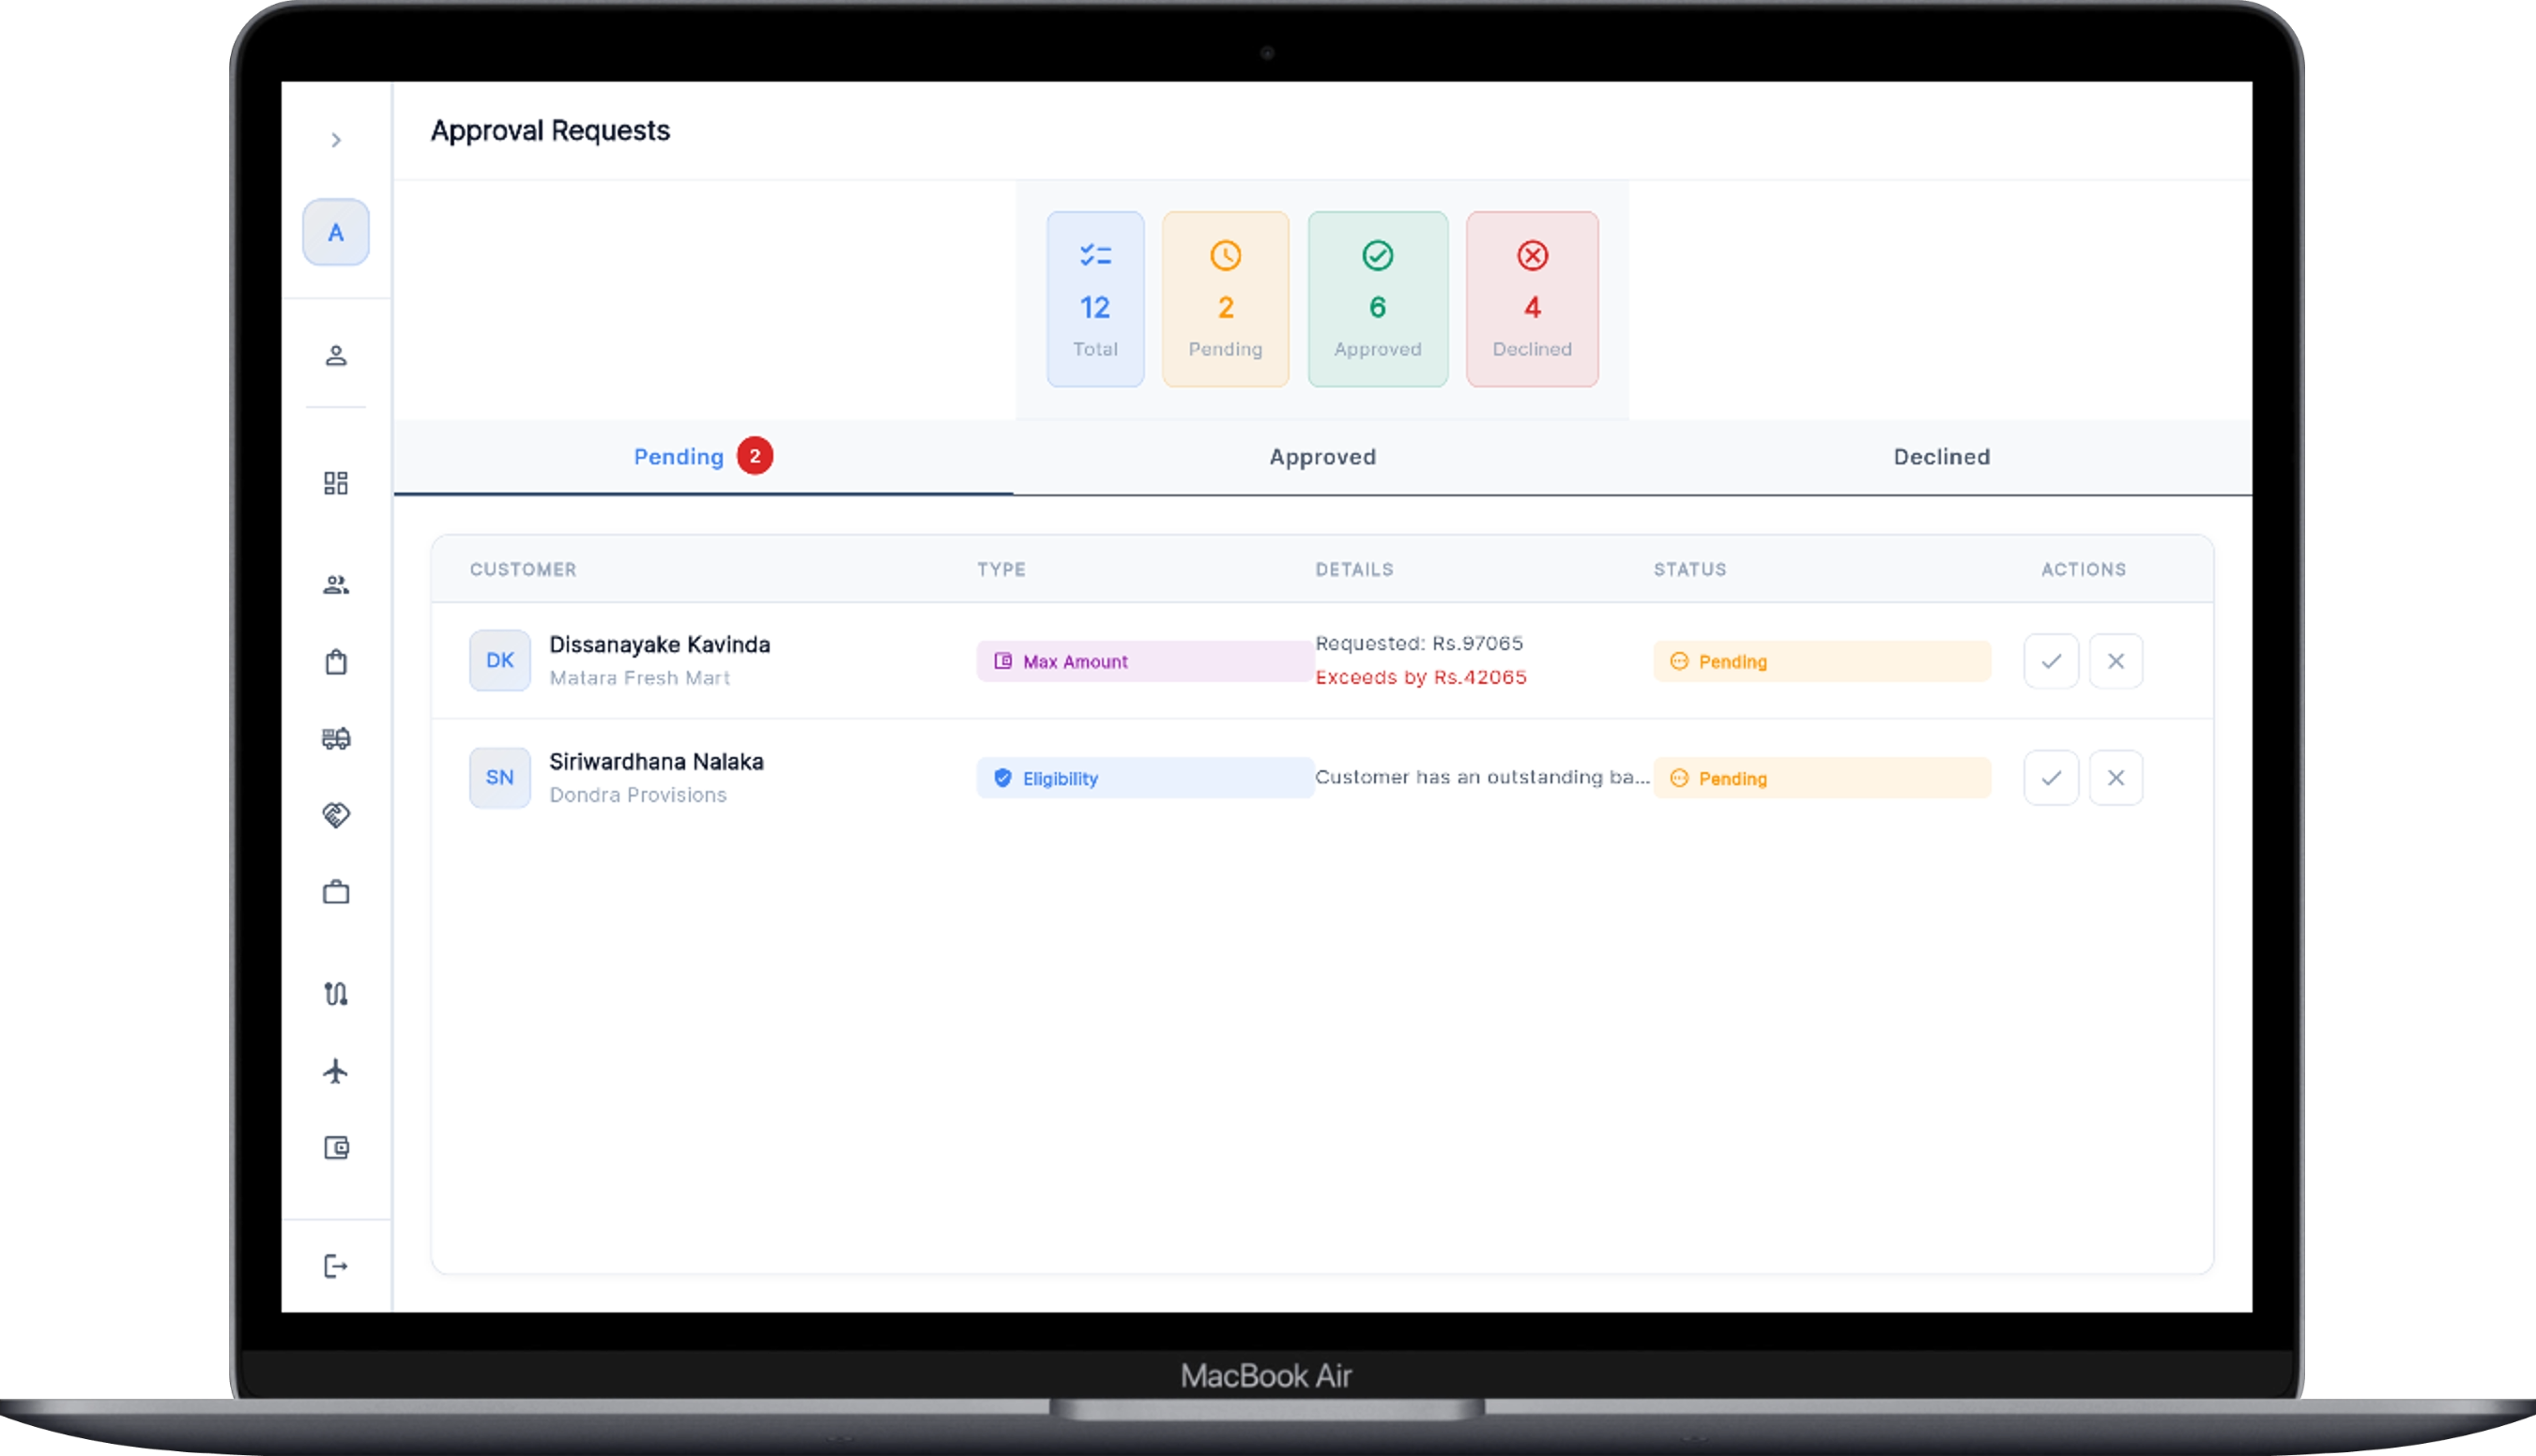Click the Eligibility type badge
The height and width of the screenshot is (1456, 2536).
1144,778
